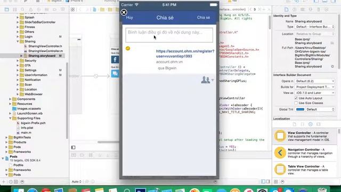Show the Identity inspector
The height and width of the screenshot is (192, 341).
coord(303,10)
